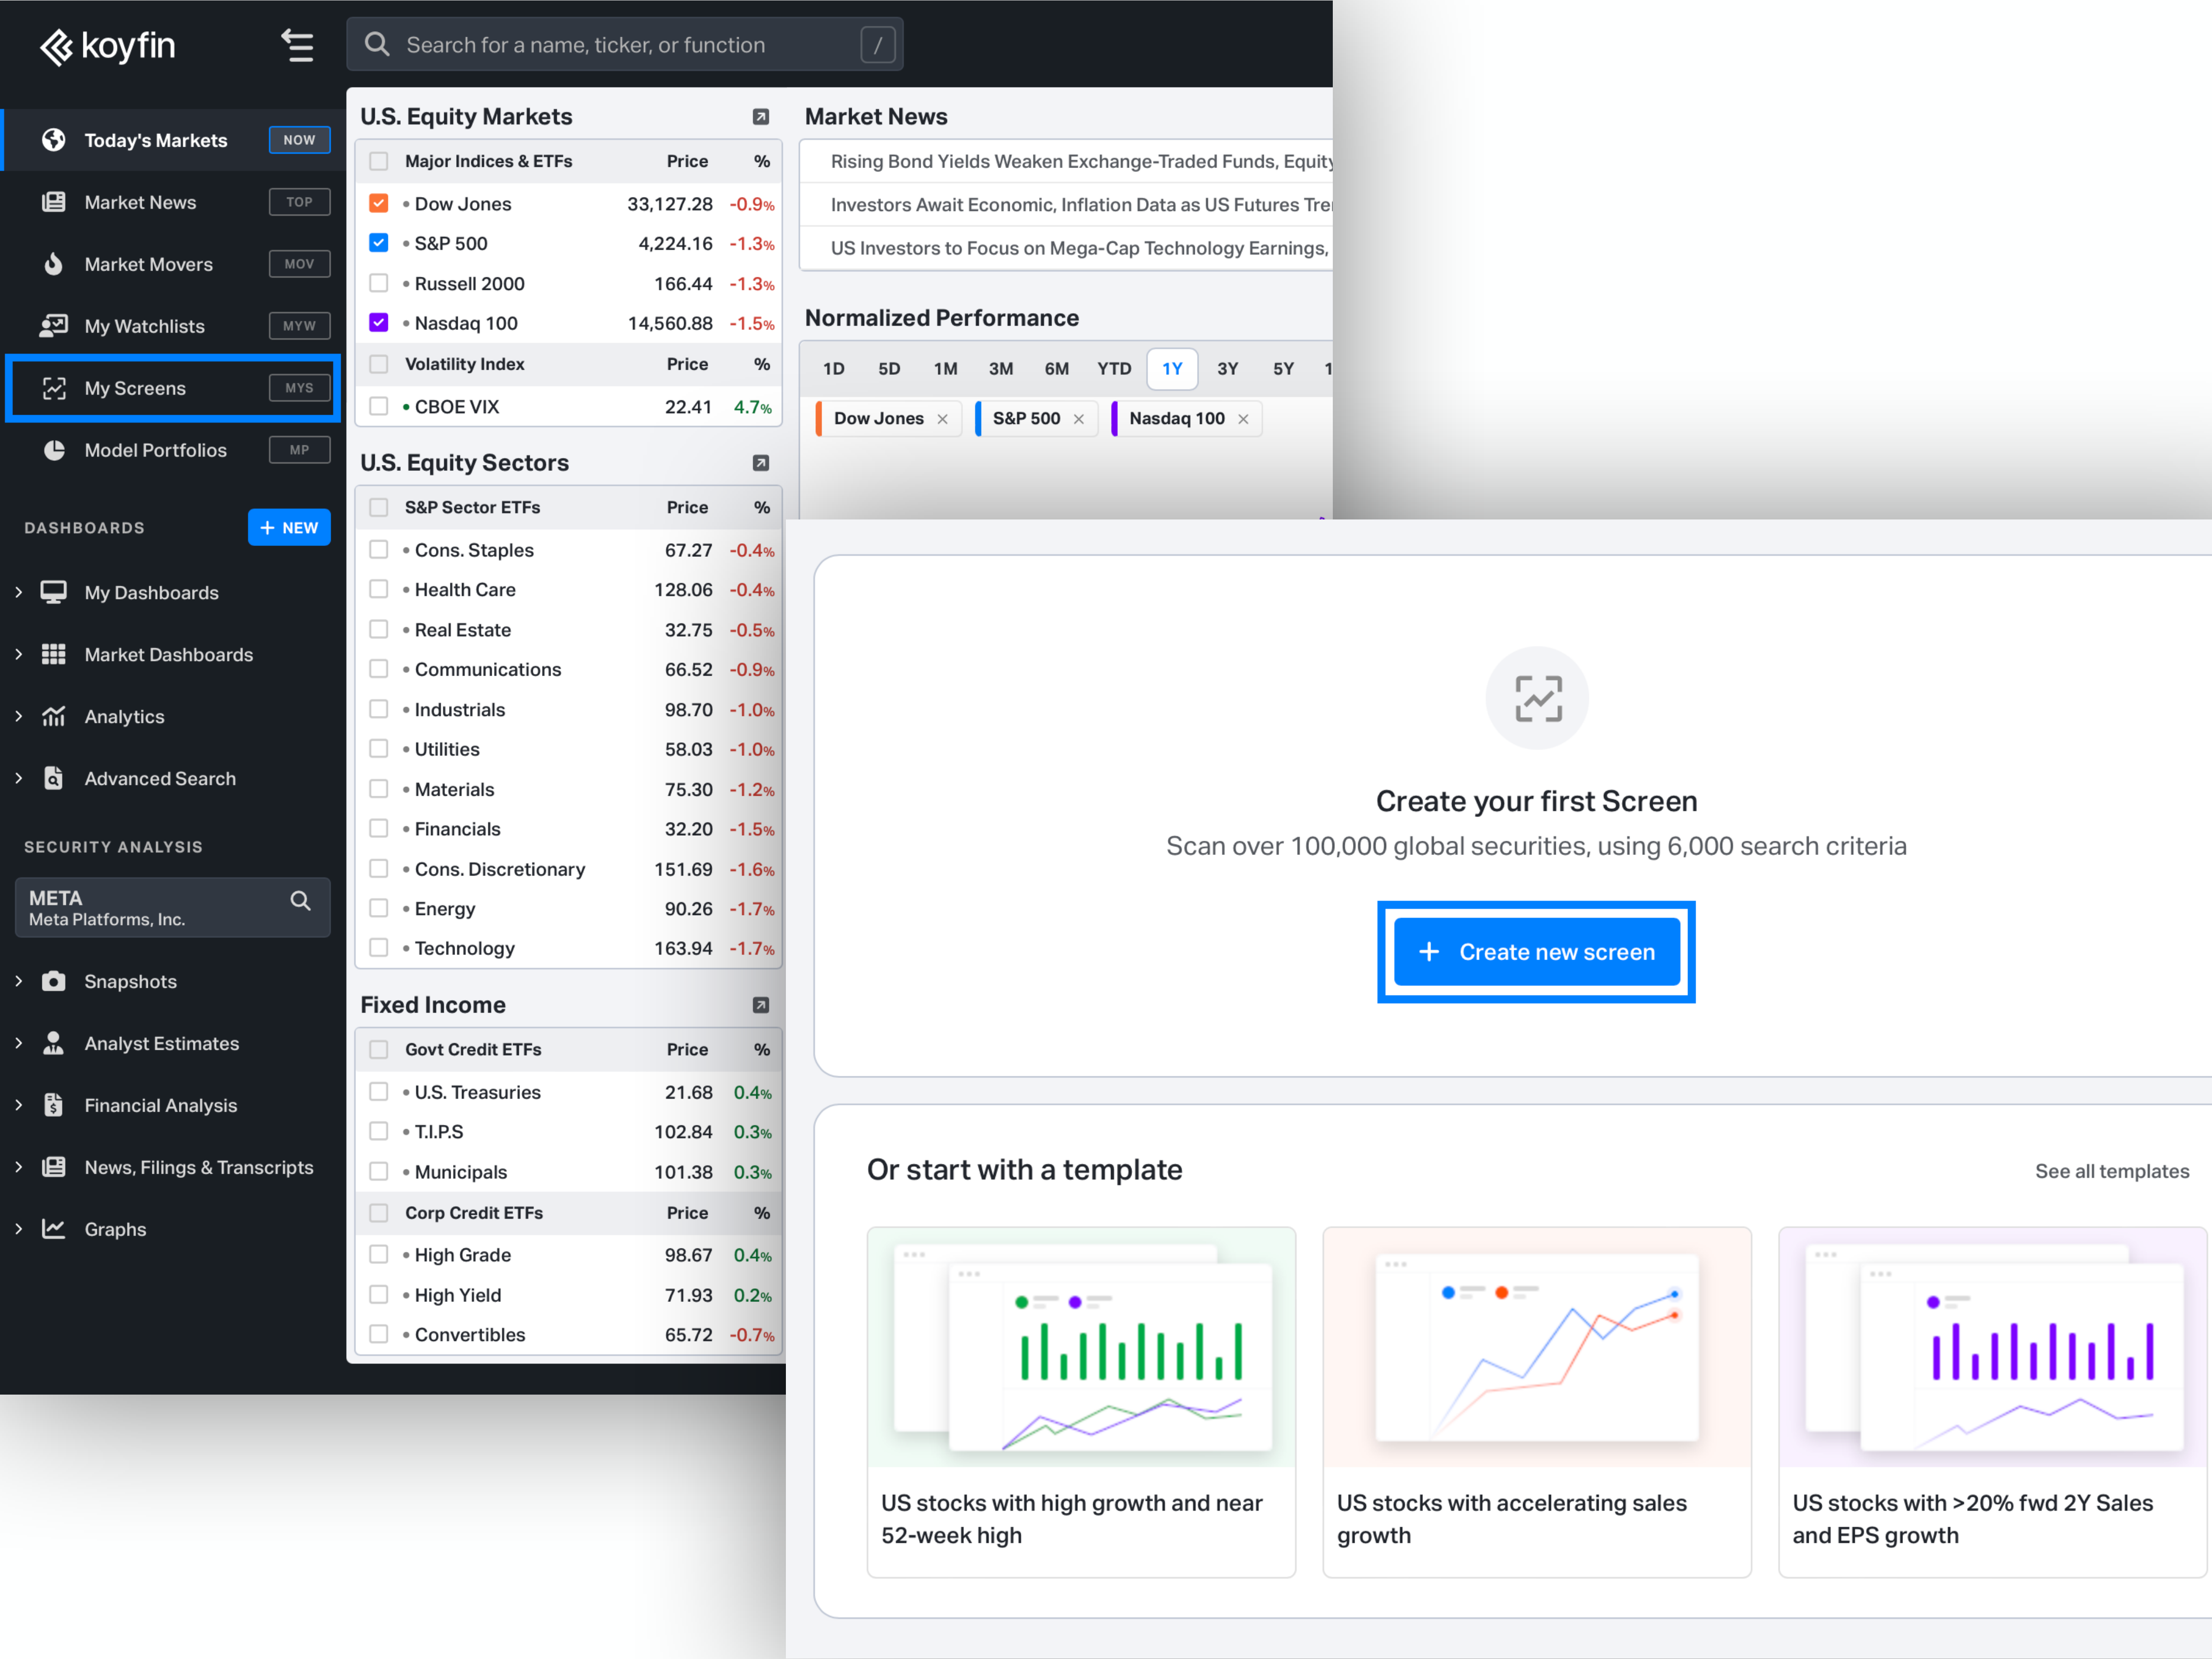The height and width of the screenshot is (1659, 2212).
Task: Click the META Meta Platforms security box
Action: click(x=173, y=907)
